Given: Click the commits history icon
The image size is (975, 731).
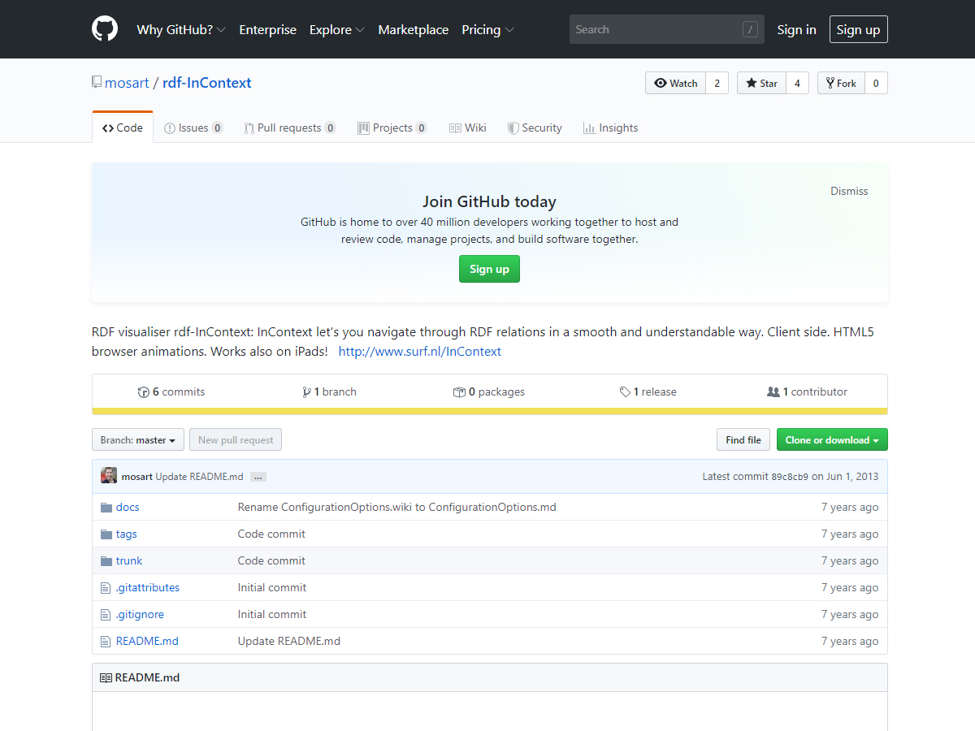Looking at the screenshot, I should click(144, 392).
